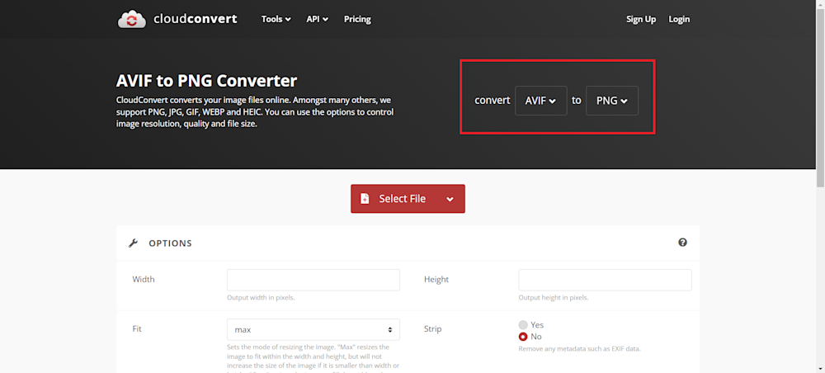This screenshot has width=825, height=373.
Task: Open the AVIF source format dropdown
Action: pos(541,101)
